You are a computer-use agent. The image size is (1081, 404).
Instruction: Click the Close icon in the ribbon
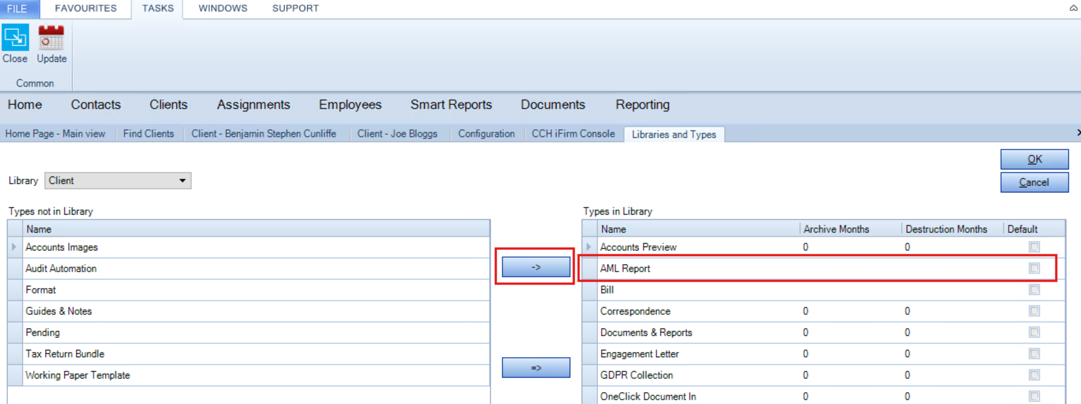click(x=15, y=38)
